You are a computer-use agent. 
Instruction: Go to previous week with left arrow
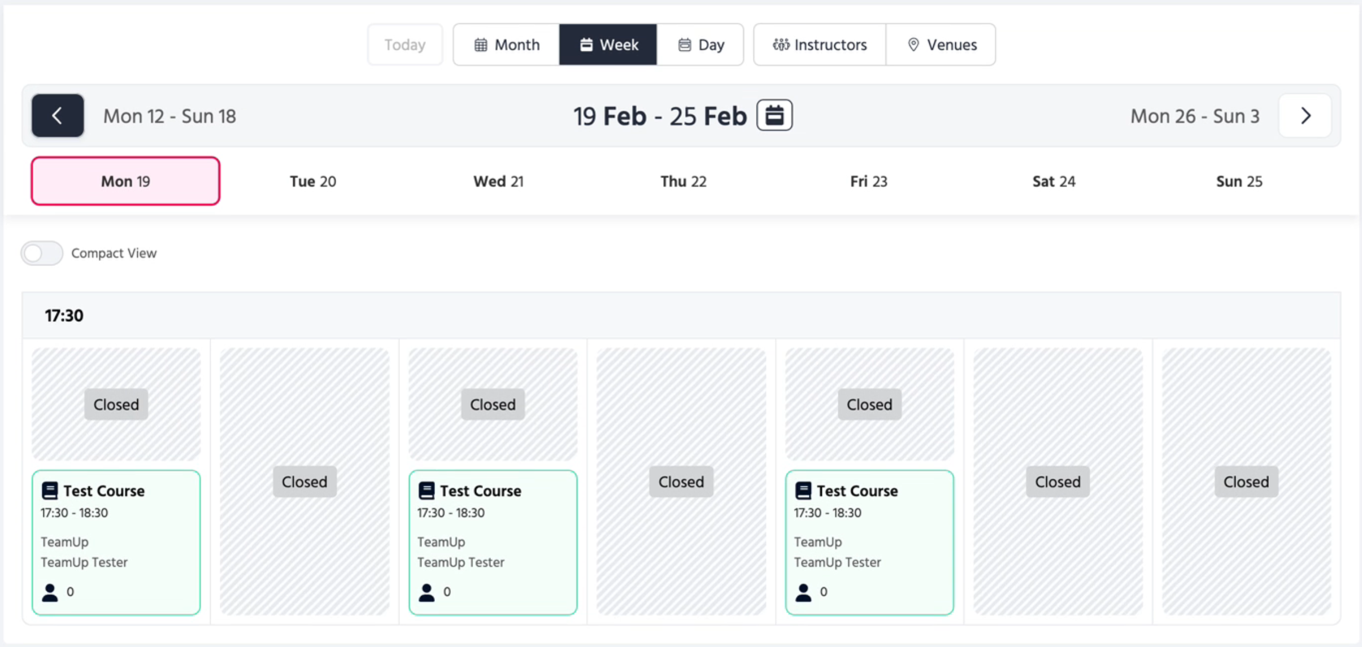coord(58,116)
